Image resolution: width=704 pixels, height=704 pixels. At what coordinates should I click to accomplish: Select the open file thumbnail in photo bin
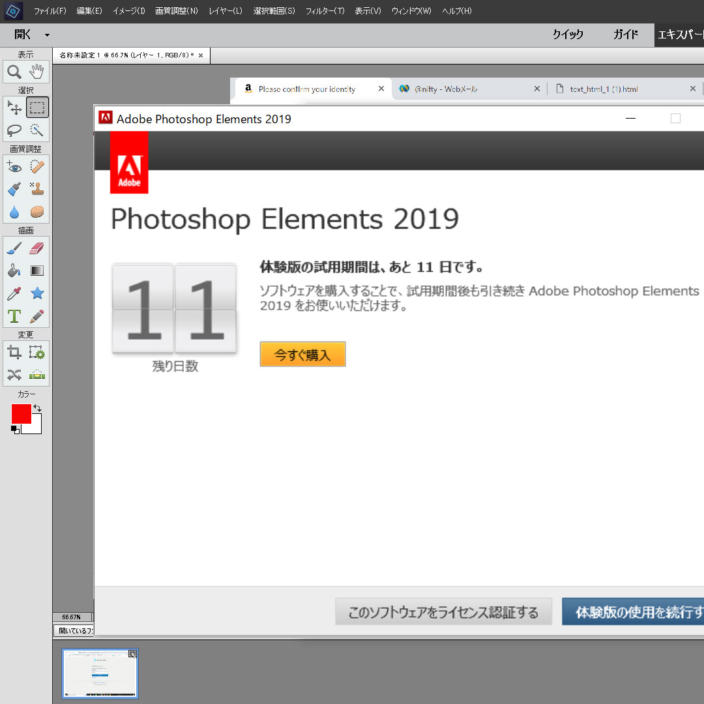pyautogui.click(x=100, y=673)
